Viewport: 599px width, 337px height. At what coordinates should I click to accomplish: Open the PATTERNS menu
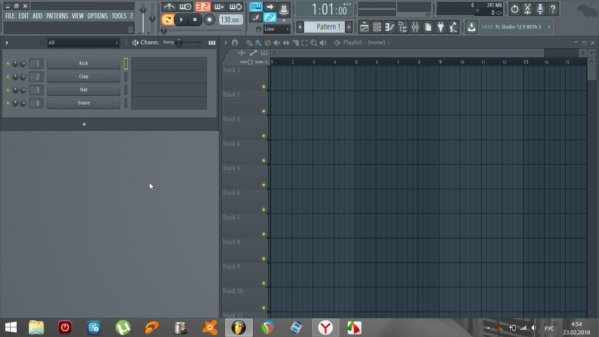pyautogui.click(x=57, y=16)
